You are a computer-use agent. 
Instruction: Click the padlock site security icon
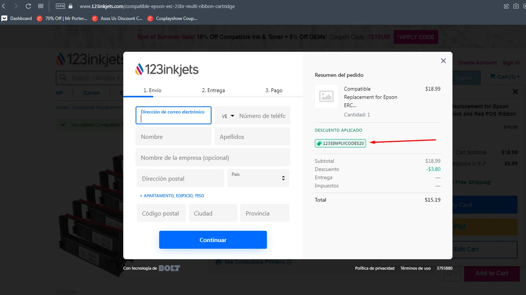(70, 6)
